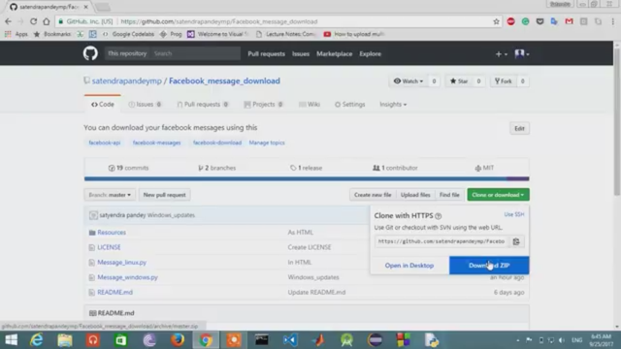Copy clone URL to clipboard icon
The height and width of the screenshot is (349, 621).
516,241
